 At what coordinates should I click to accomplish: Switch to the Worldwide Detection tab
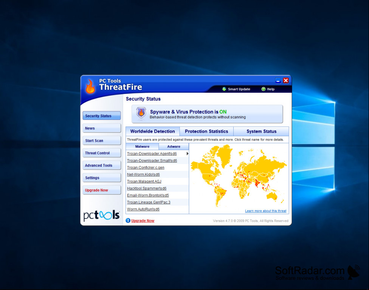153,131
